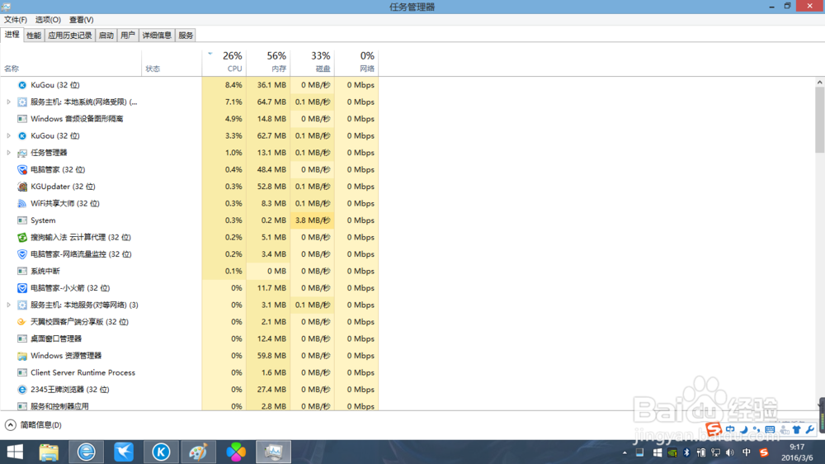
Task: Click the KuGou icon in the first process row
Action: point(22,85)
